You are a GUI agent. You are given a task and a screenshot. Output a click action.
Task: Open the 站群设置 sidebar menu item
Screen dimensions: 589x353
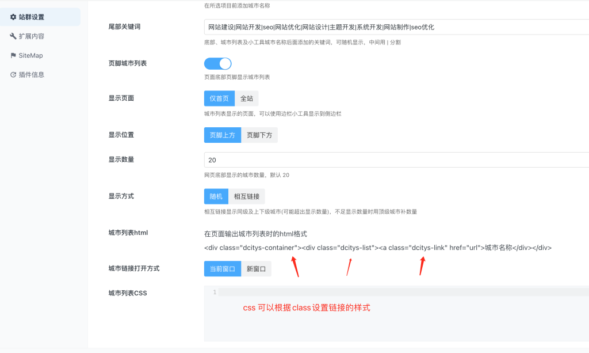[31, 17]
